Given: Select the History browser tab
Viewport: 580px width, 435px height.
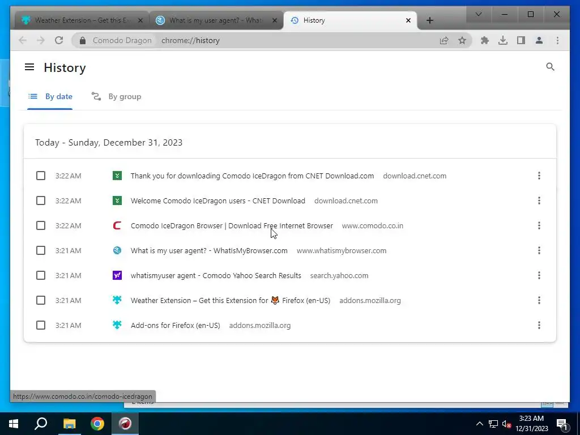Looking at the screenshot, I should 349,20.
